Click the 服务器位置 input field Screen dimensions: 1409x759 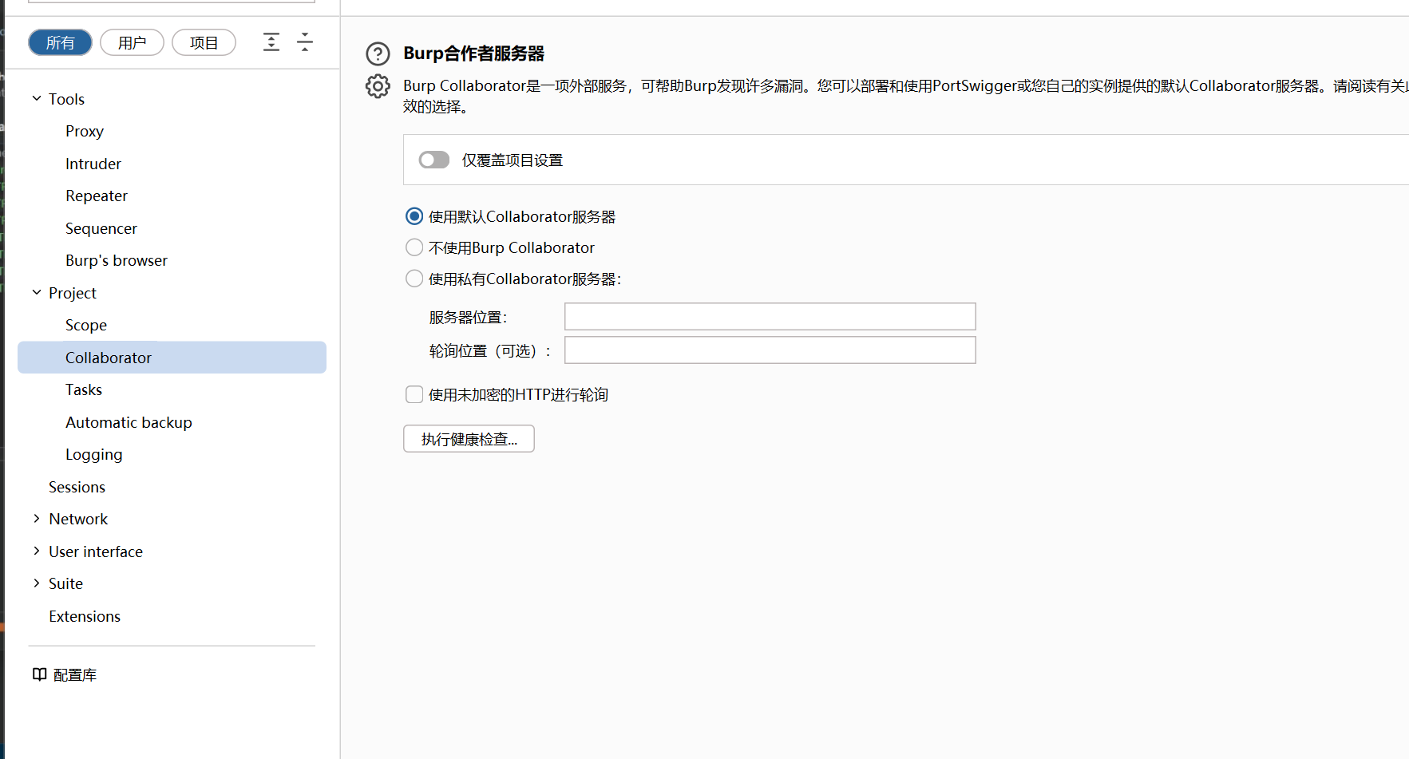(770, 317)
